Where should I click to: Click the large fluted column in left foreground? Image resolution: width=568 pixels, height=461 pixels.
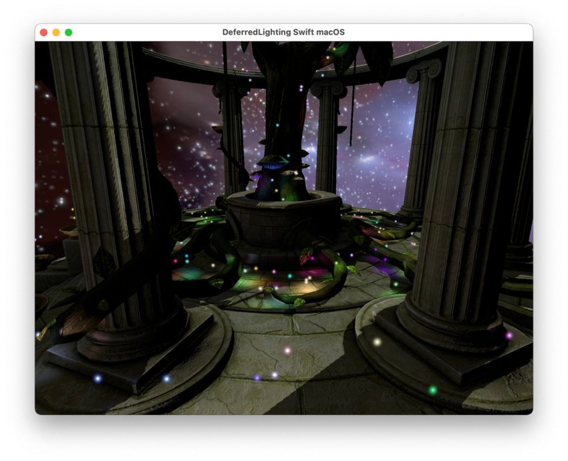[x=109, y=181]
